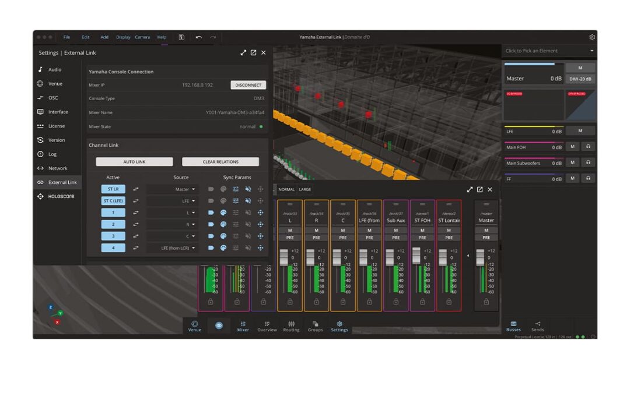The height and width of the screenshot is (393, 630).
Task: Open the LFE (from LCR) source dropdown
Action: [171, 248]
